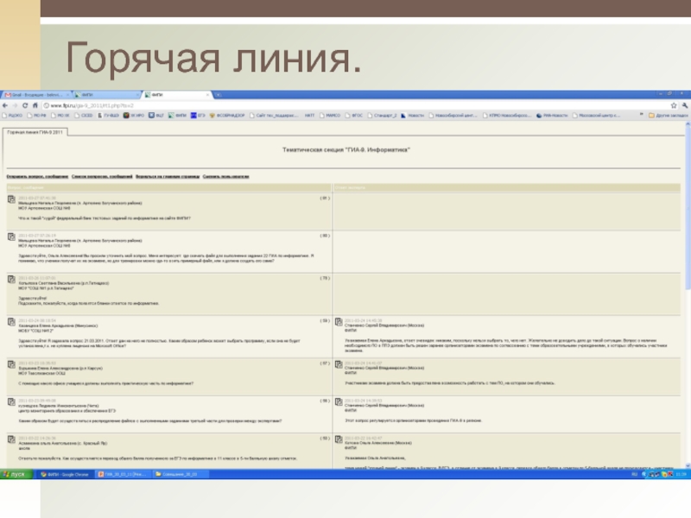
Task: Open the РИА-Новости bookmark
Action: pyautogui.click(x=553, y=115)
